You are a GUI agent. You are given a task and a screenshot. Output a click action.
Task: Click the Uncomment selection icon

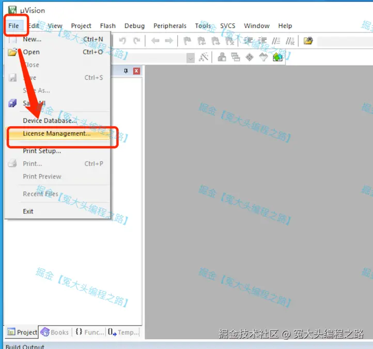tap(290, 41)
